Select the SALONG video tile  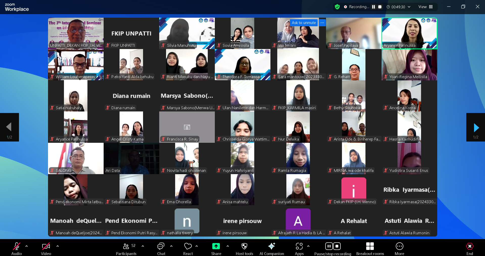(76, 158)
